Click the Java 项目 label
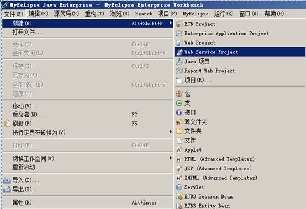This screenshot has width=306, height=209. tap(197, 62)
